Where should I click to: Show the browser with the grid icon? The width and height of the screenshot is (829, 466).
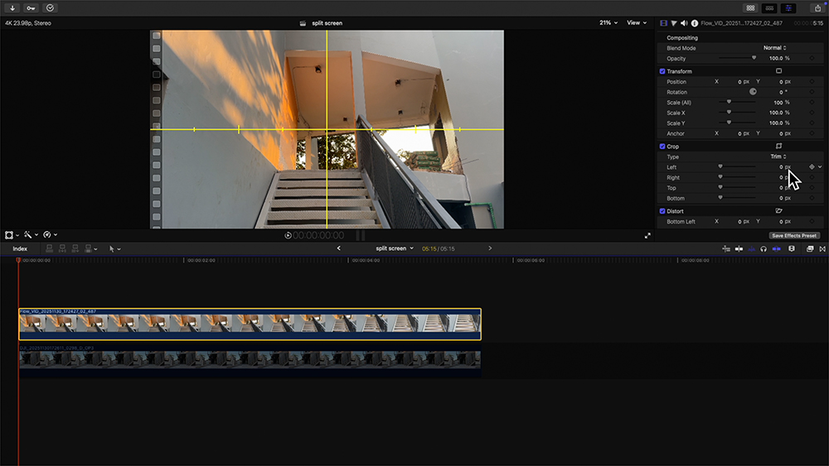[x=750, y=7]
